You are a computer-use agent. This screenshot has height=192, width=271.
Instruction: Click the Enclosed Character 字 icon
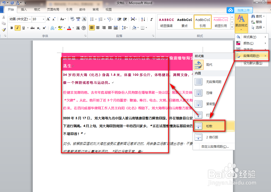coord(84,28)
